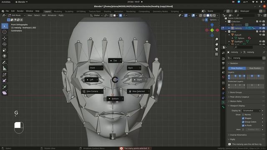267x150 pixels.
Task: Toggle camera view icon in viewport
Action: [x=217, y=49]
